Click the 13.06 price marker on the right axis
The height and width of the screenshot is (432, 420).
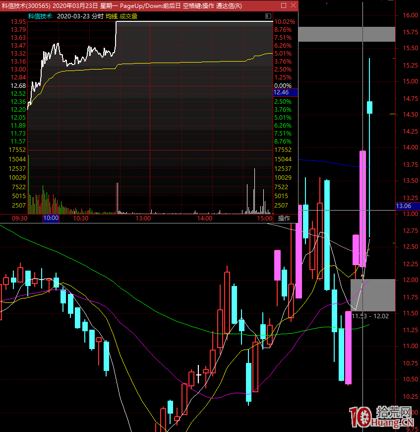pyautogui.click(x=407, y=206)
